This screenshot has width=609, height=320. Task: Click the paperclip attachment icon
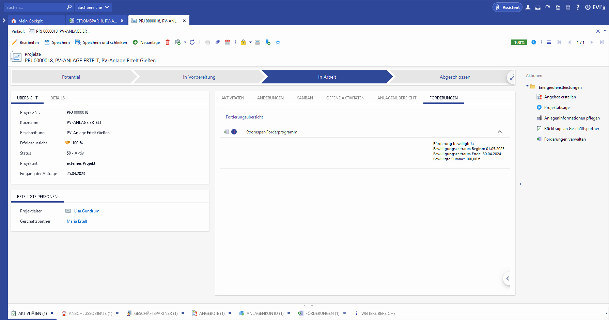[218, 43]
